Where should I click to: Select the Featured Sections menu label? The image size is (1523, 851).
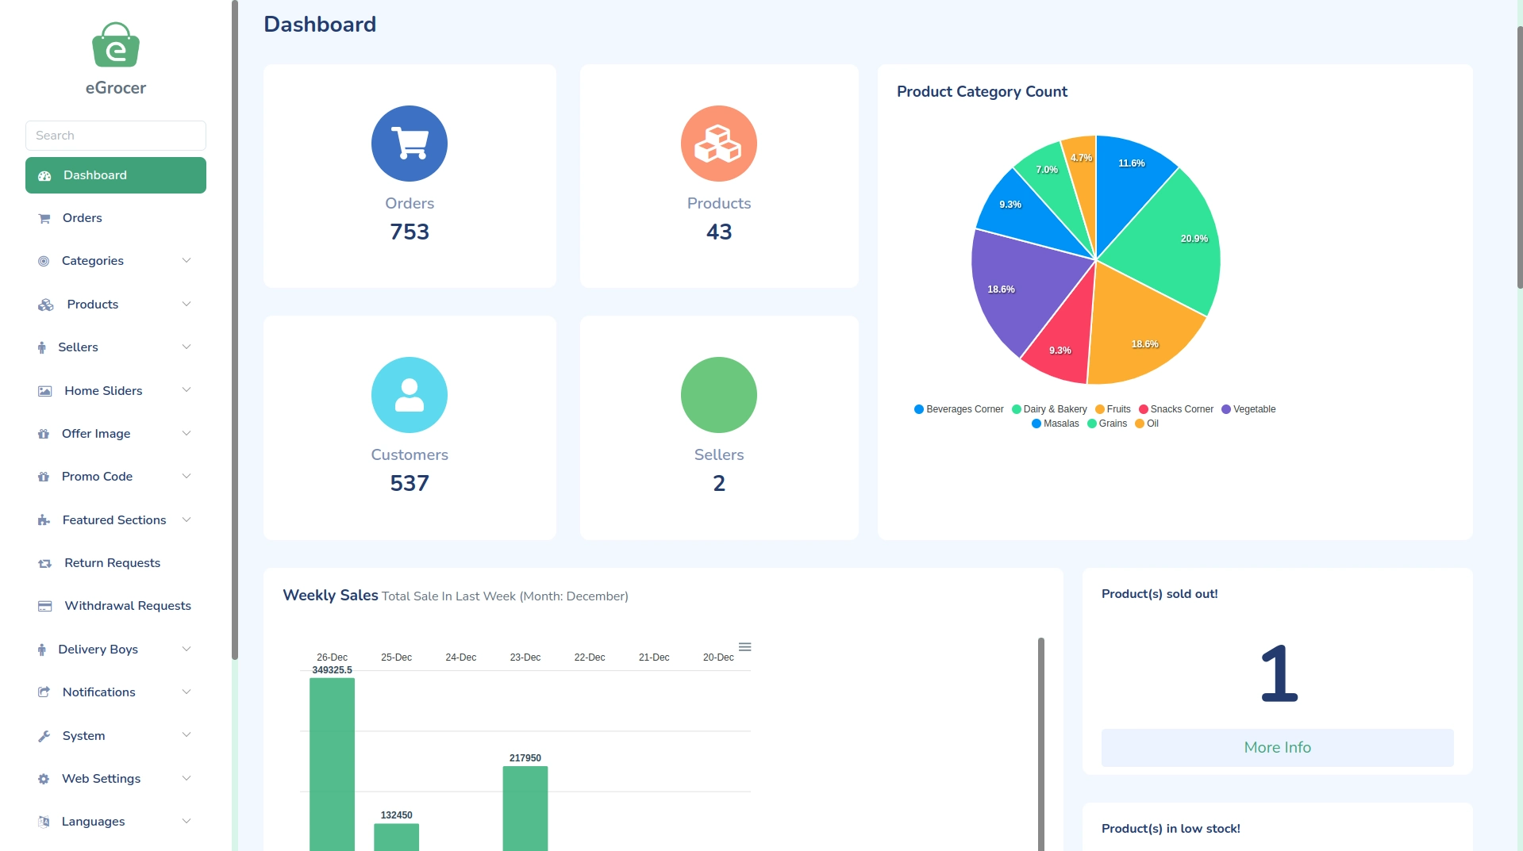(114, 520)
